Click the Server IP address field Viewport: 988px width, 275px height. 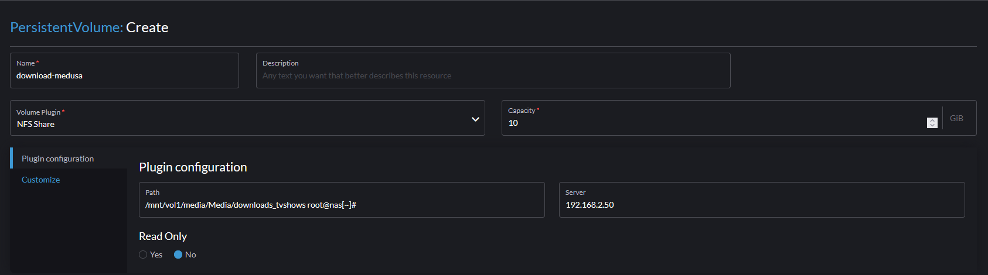[761, 205]
